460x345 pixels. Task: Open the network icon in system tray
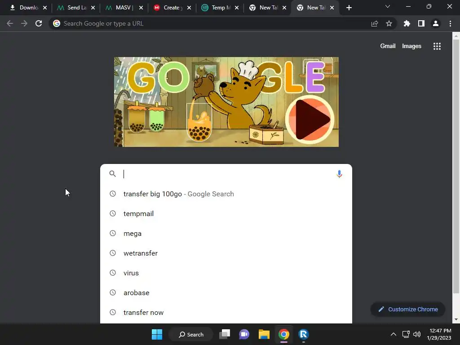(406, 334)
